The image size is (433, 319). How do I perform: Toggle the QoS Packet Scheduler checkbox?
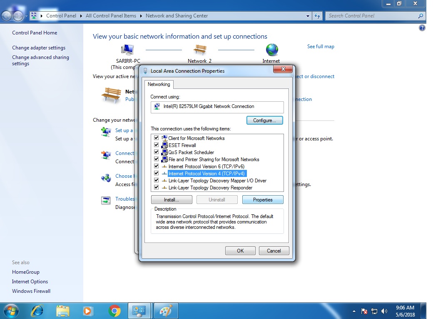pyautogui.click(x=156, y=152)
